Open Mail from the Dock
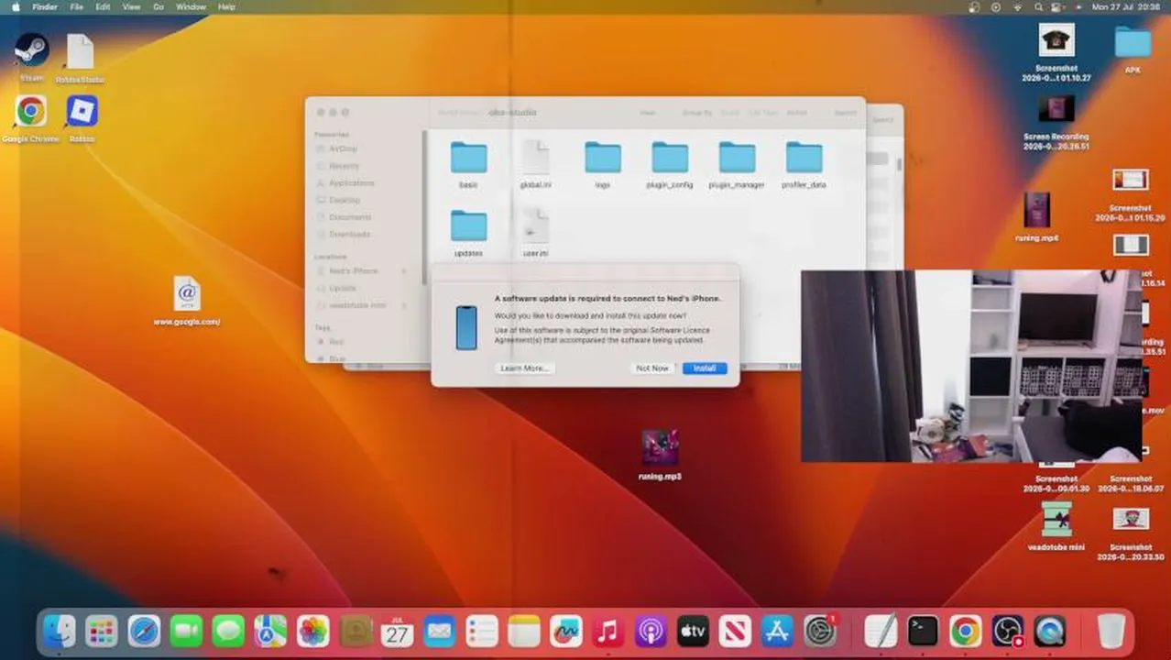Viewport: 1171px width, 660px height. 439,631
